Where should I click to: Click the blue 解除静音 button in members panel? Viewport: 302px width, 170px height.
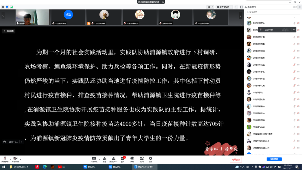pyautogui.click(x=274, y=159)
